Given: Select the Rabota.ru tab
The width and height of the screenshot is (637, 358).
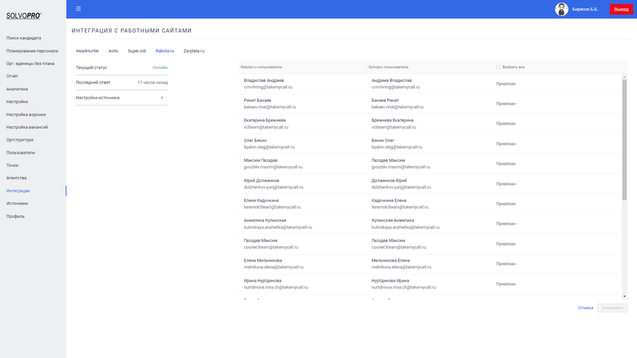Looking at the screenshot, I should click(x=164, y=51).
